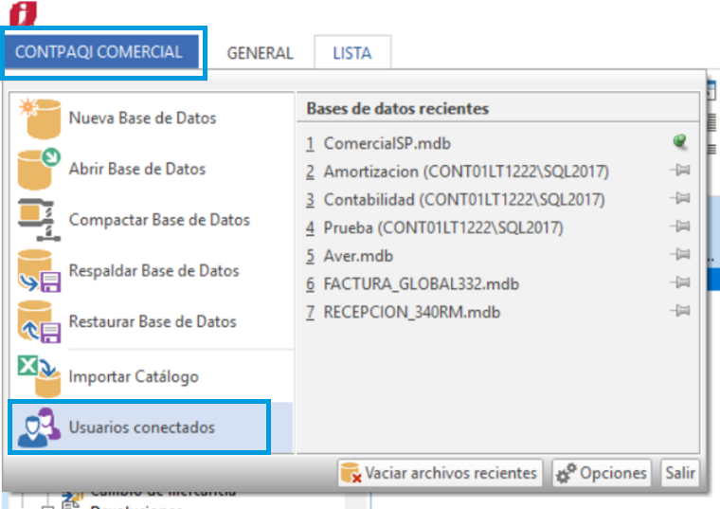Click the red CONTPAQi logo icon

[23, 13]
